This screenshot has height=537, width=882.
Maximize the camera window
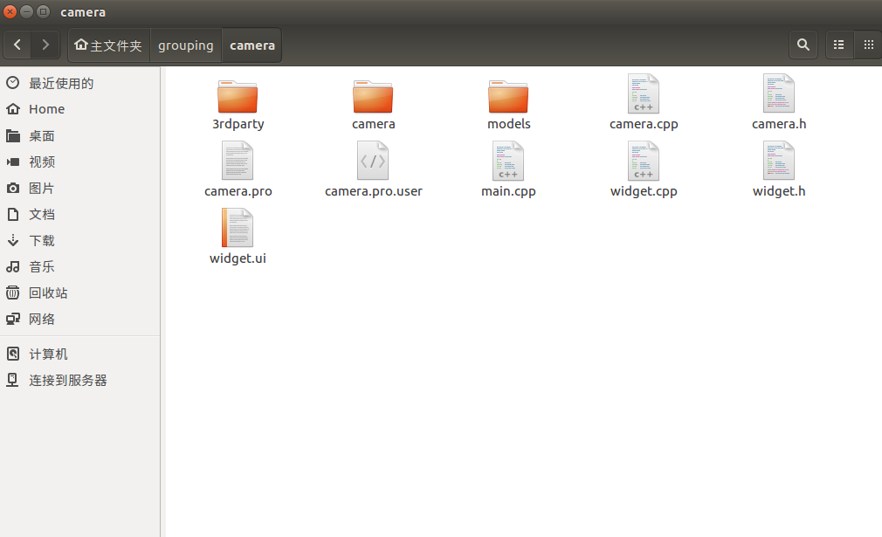click(43, 11)
